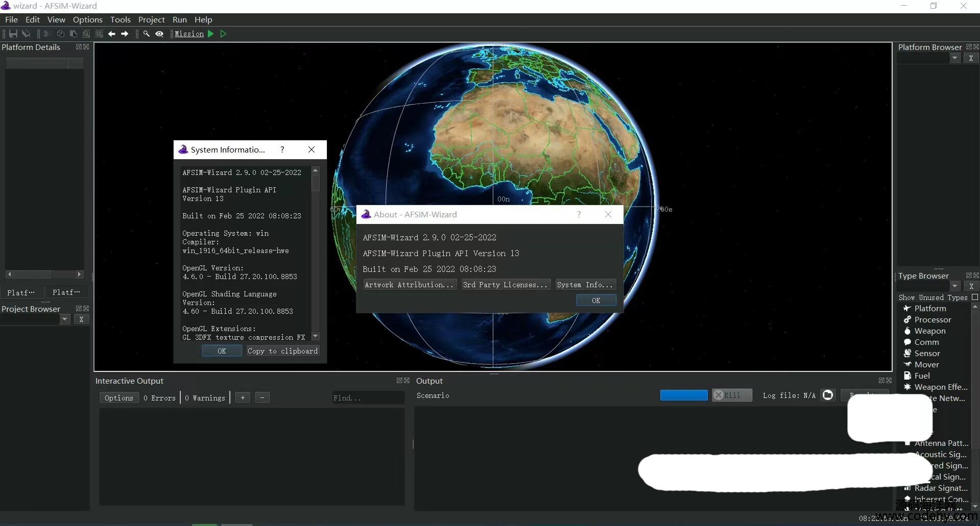Screen dimensions: 980x526
Task: Click 3rd Party Licenses... button
Action: (x=506, y=285)
